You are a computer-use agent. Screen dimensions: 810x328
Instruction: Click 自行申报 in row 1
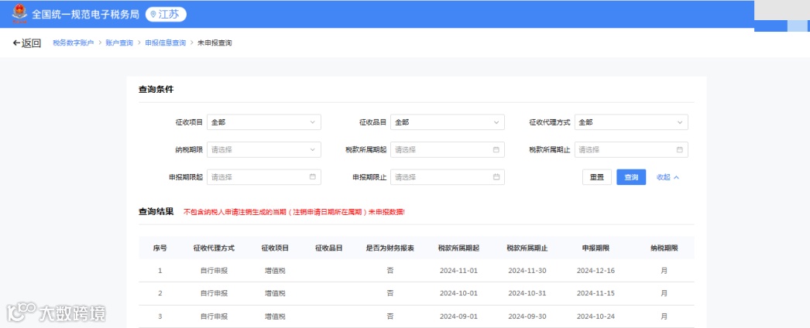(x=214, y=271)
